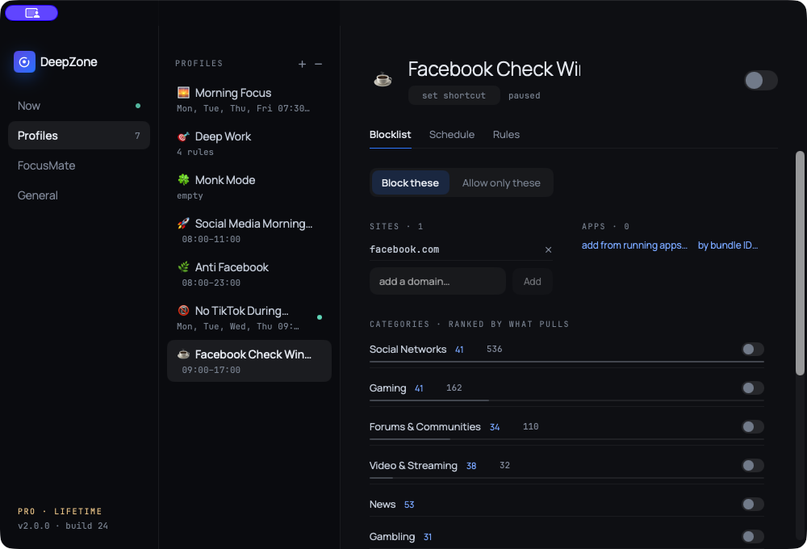Select the Deep Work profile
Screen dimensions: 807x549
pyautogui.click(x=249, y=143)
